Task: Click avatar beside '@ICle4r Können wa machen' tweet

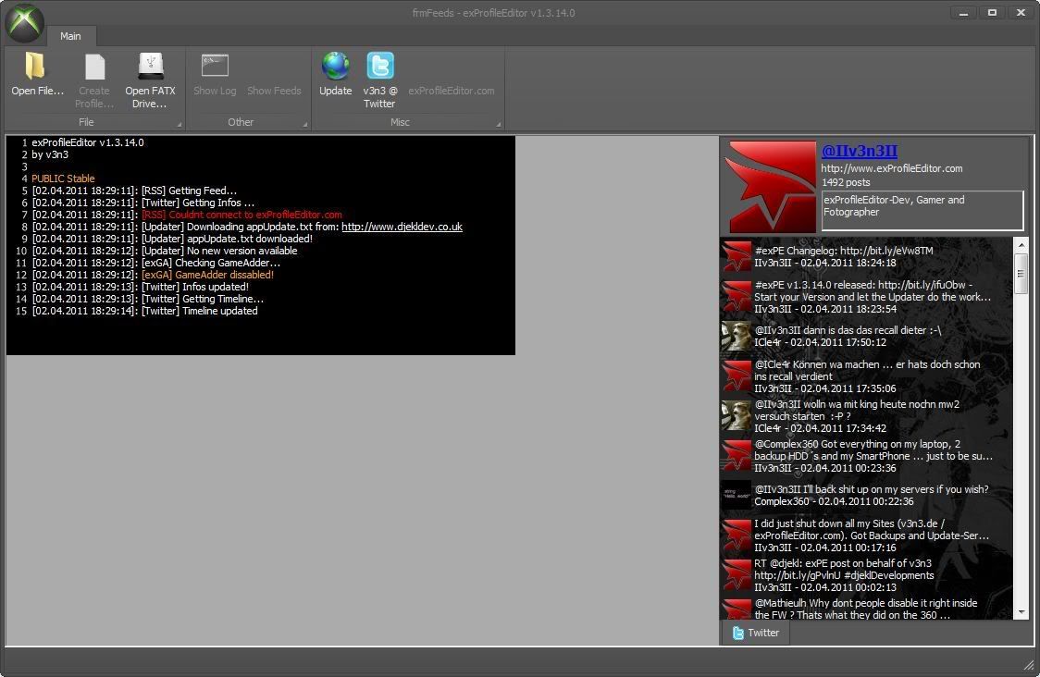Action: [x=737, y=376]
